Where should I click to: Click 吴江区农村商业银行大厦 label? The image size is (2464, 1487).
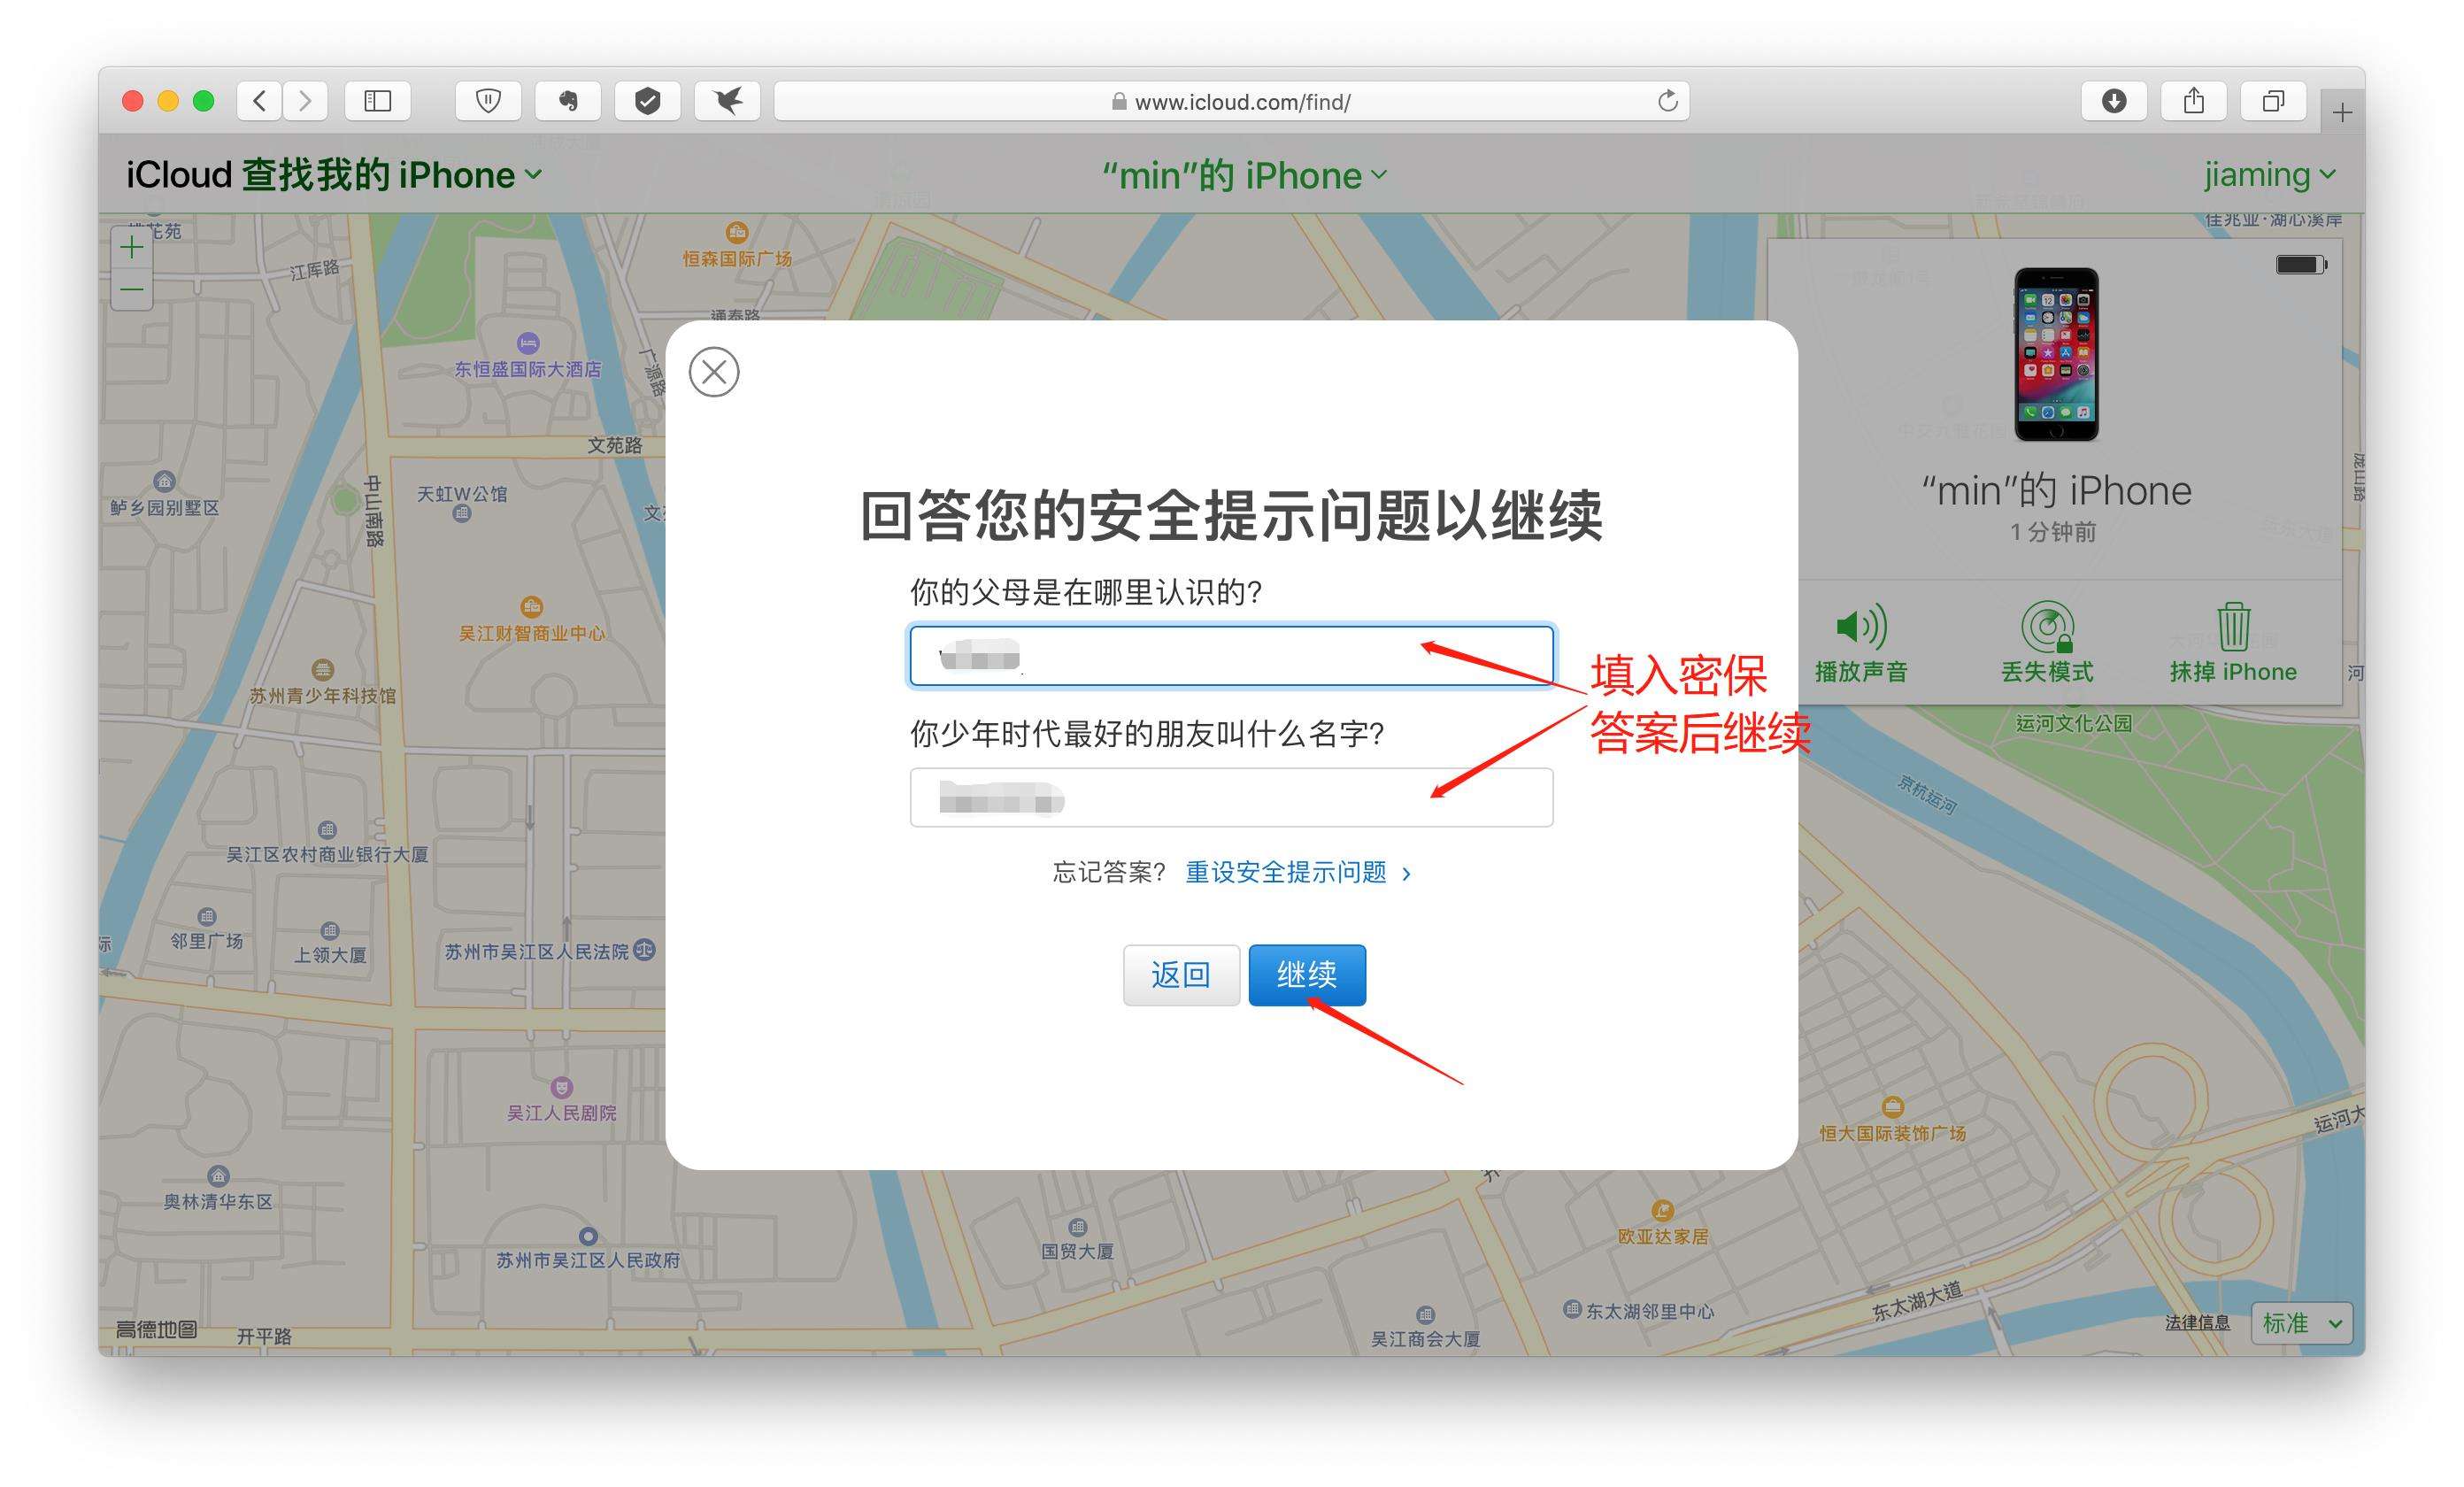point(327,855)
